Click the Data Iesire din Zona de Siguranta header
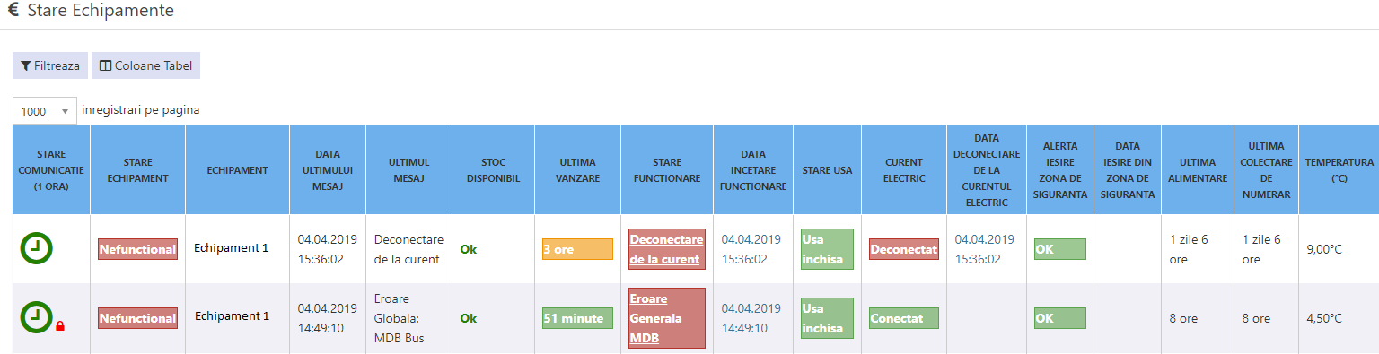 coord(1128,170)
